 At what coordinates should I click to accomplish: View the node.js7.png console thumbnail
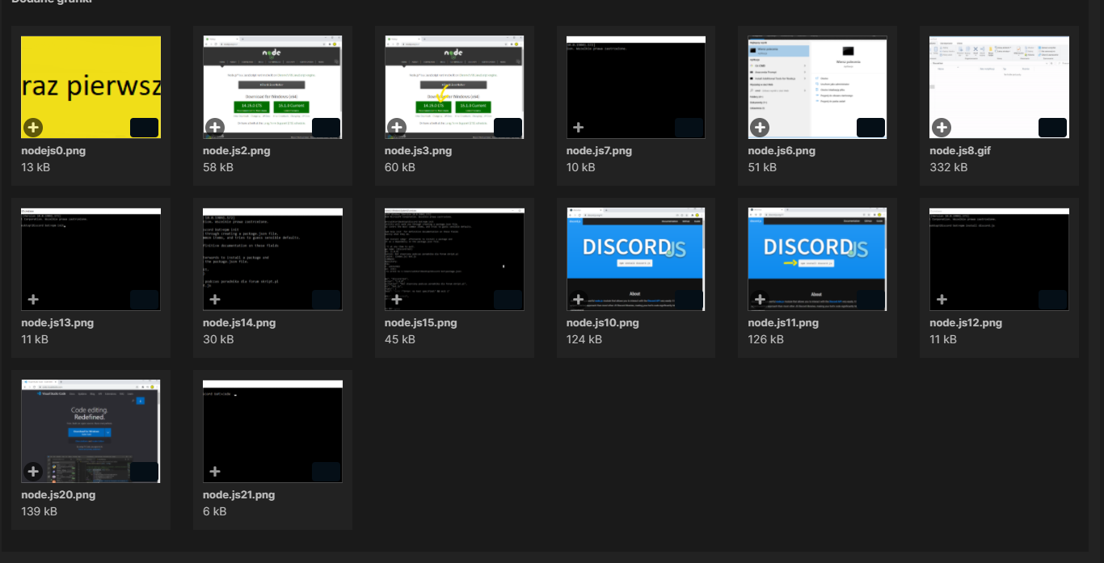coord(636,87)
